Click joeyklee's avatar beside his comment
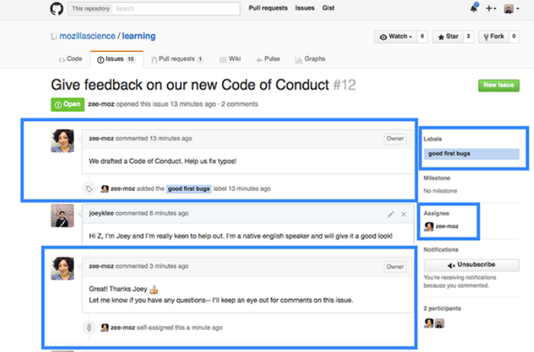The height and width of the screenshot is (352, 534). pos(62,216)
